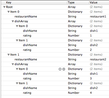Collapse last Item 1 with rating 4
This screenshot has width=109, height=98.
17,83
